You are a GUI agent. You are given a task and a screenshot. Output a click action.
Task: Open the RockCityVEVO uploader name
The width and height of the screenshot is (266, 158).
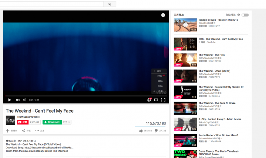pyautogui.click(x=209, y=122)
